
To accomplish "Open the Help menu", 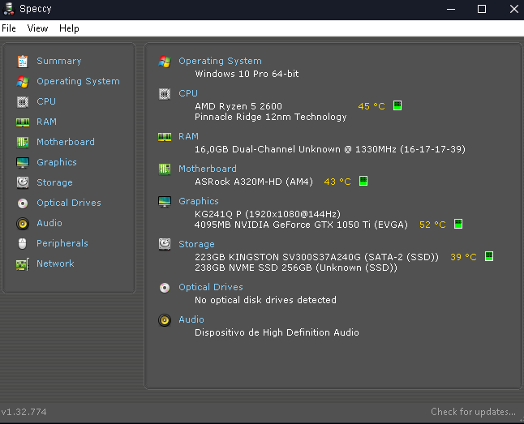I will [x=69, y=28].
